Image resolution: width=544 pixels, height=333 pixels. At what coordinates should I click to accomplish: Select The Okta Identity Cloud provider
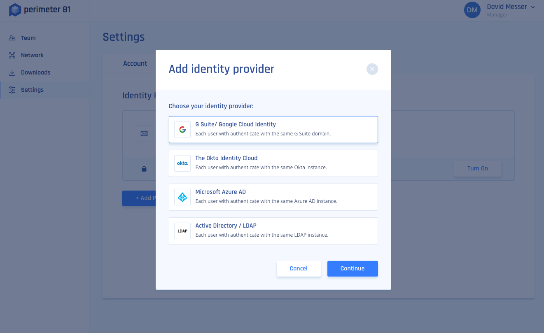coord(273,163)
